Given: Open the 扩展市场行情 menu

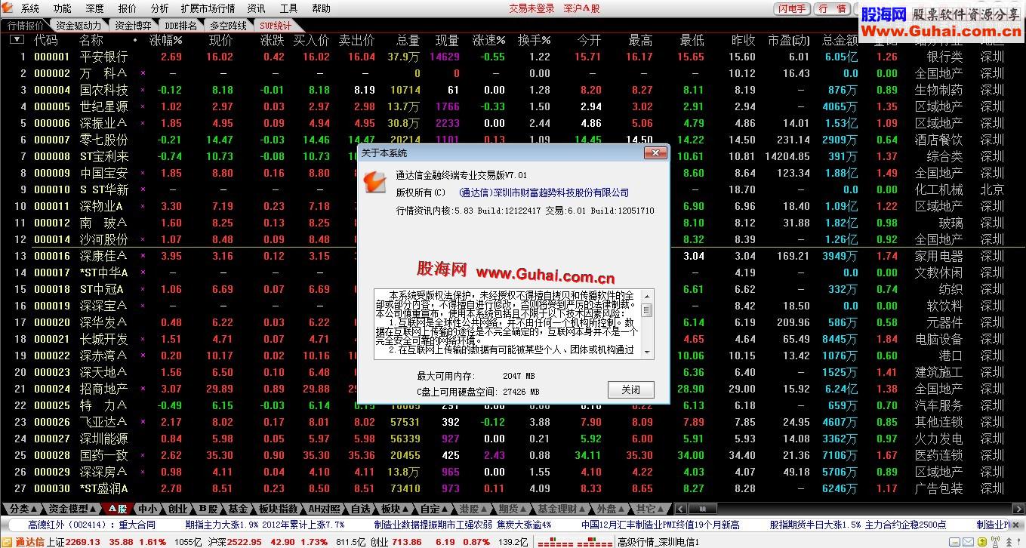Looking at the screenshot, I should 208,8.
